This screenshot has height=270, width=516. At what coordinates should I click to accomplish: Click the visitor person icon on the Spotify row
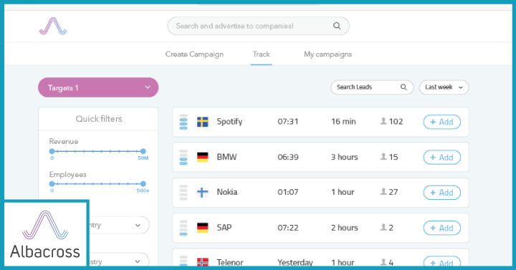(x=383, y=121)
